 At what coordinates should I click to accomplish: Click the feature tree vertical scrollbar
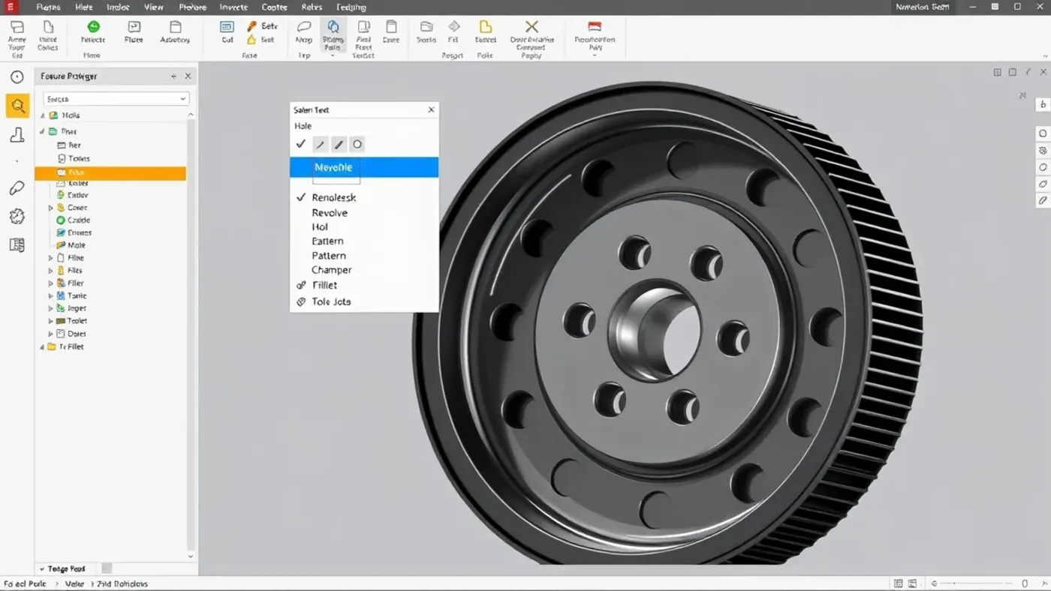click(191, 335)
